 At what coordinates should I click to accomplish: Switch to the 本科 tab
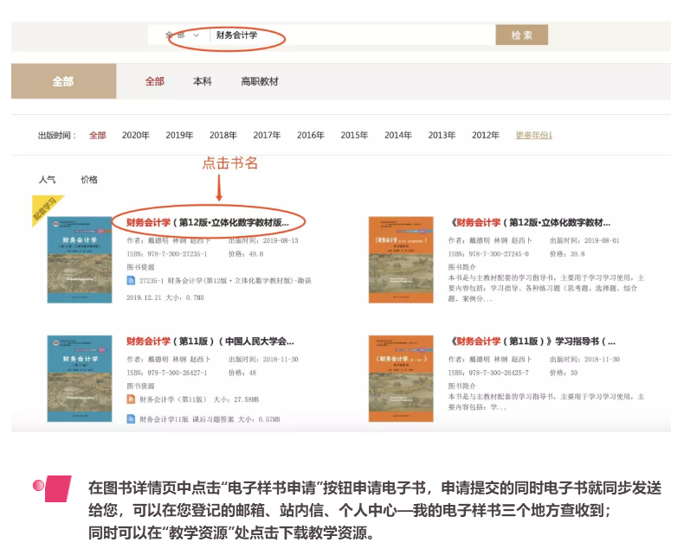[x=203, y=81]
